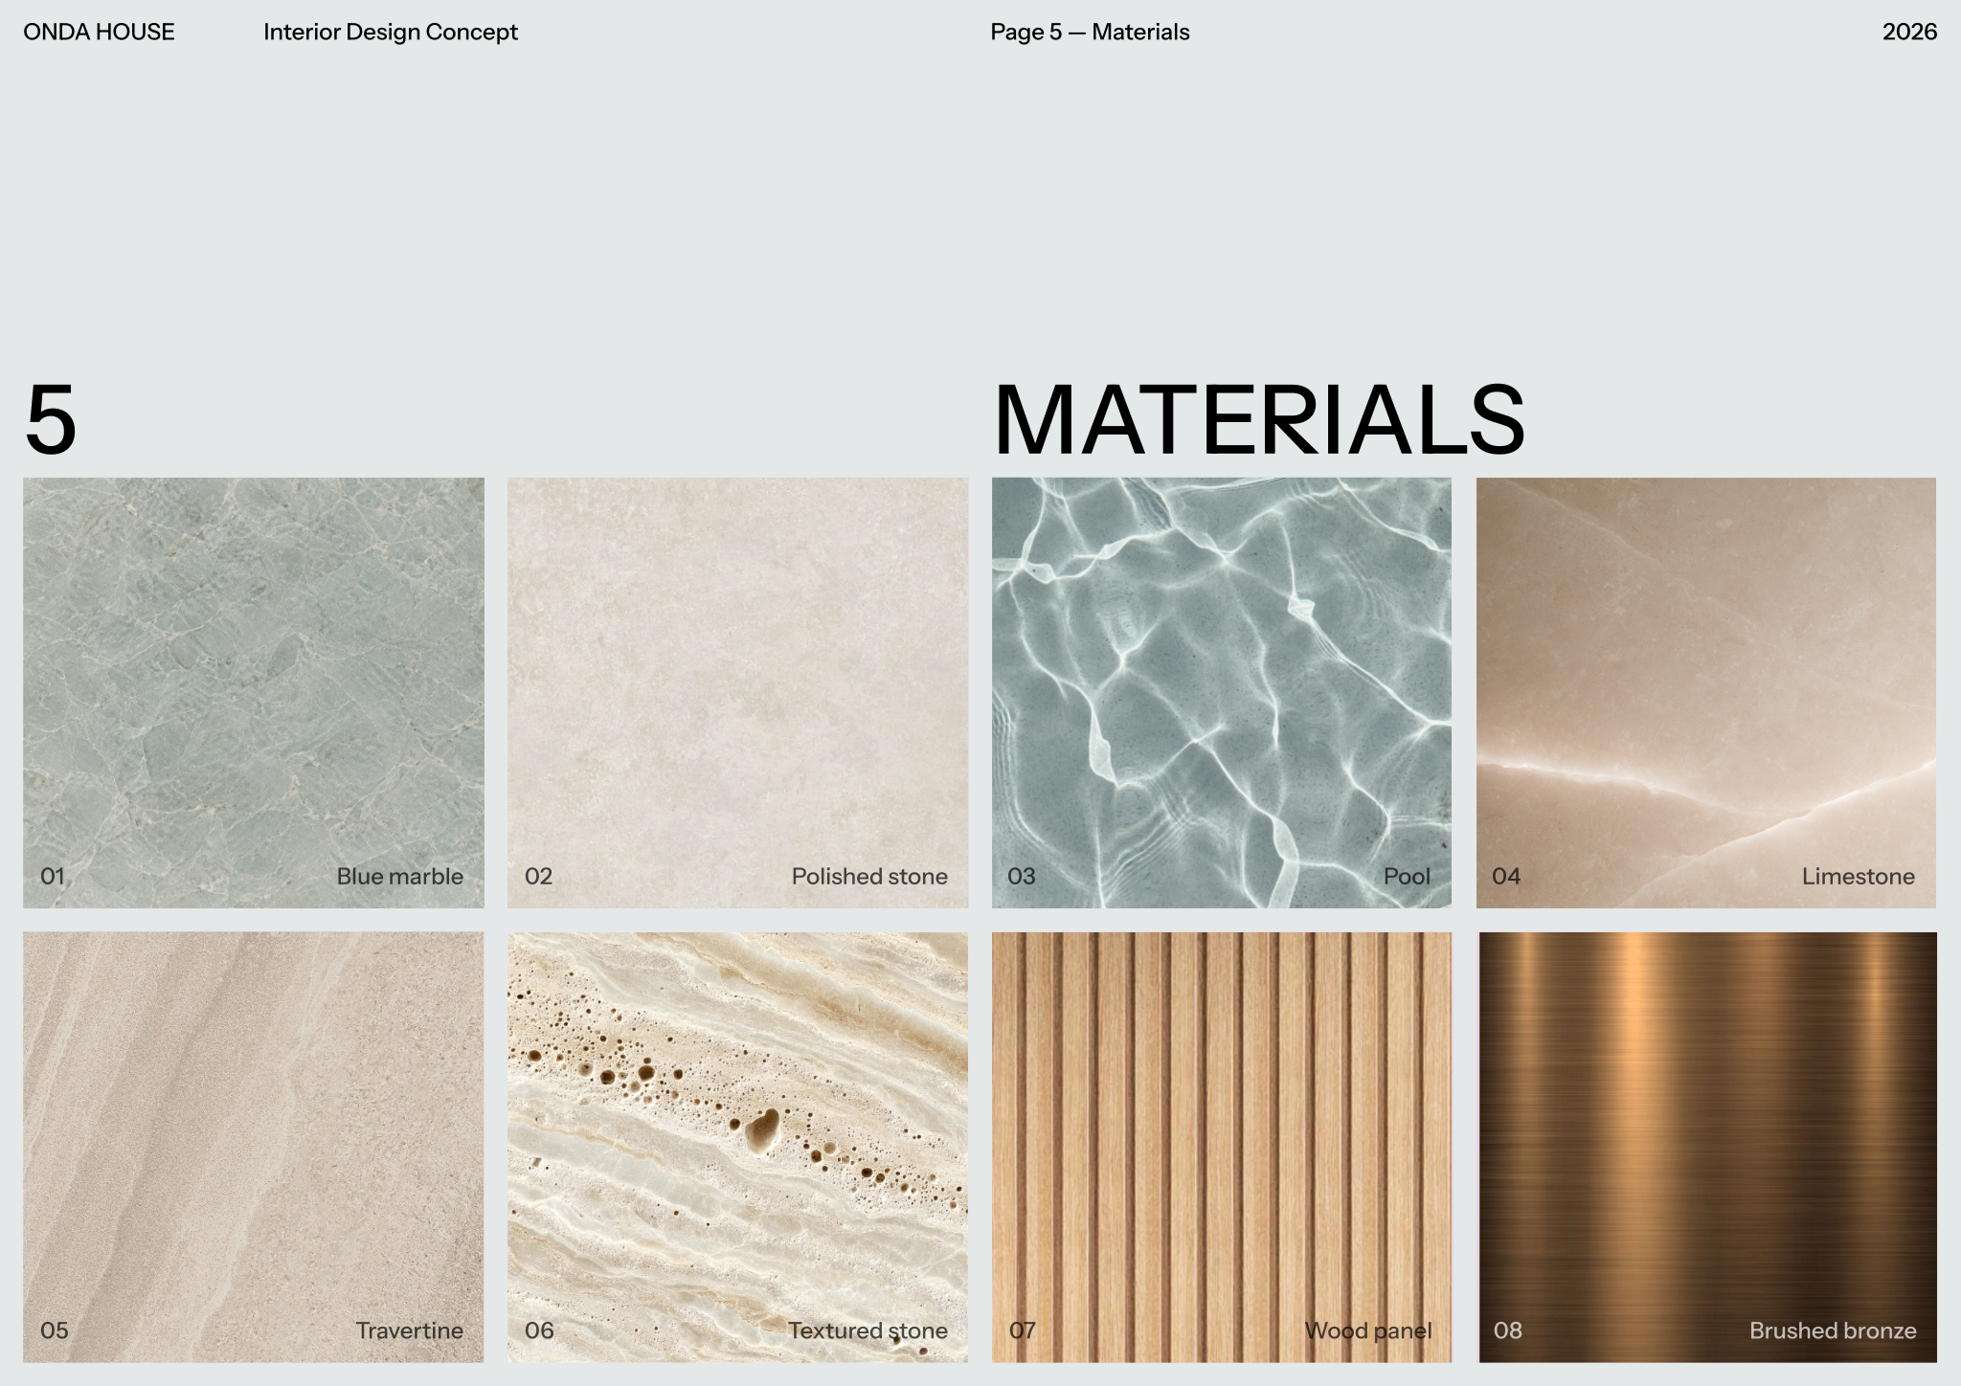The width and height of the screenshot is (1961, 1386).
Task: Click the number 08 label
Action: [1508, 1330]
